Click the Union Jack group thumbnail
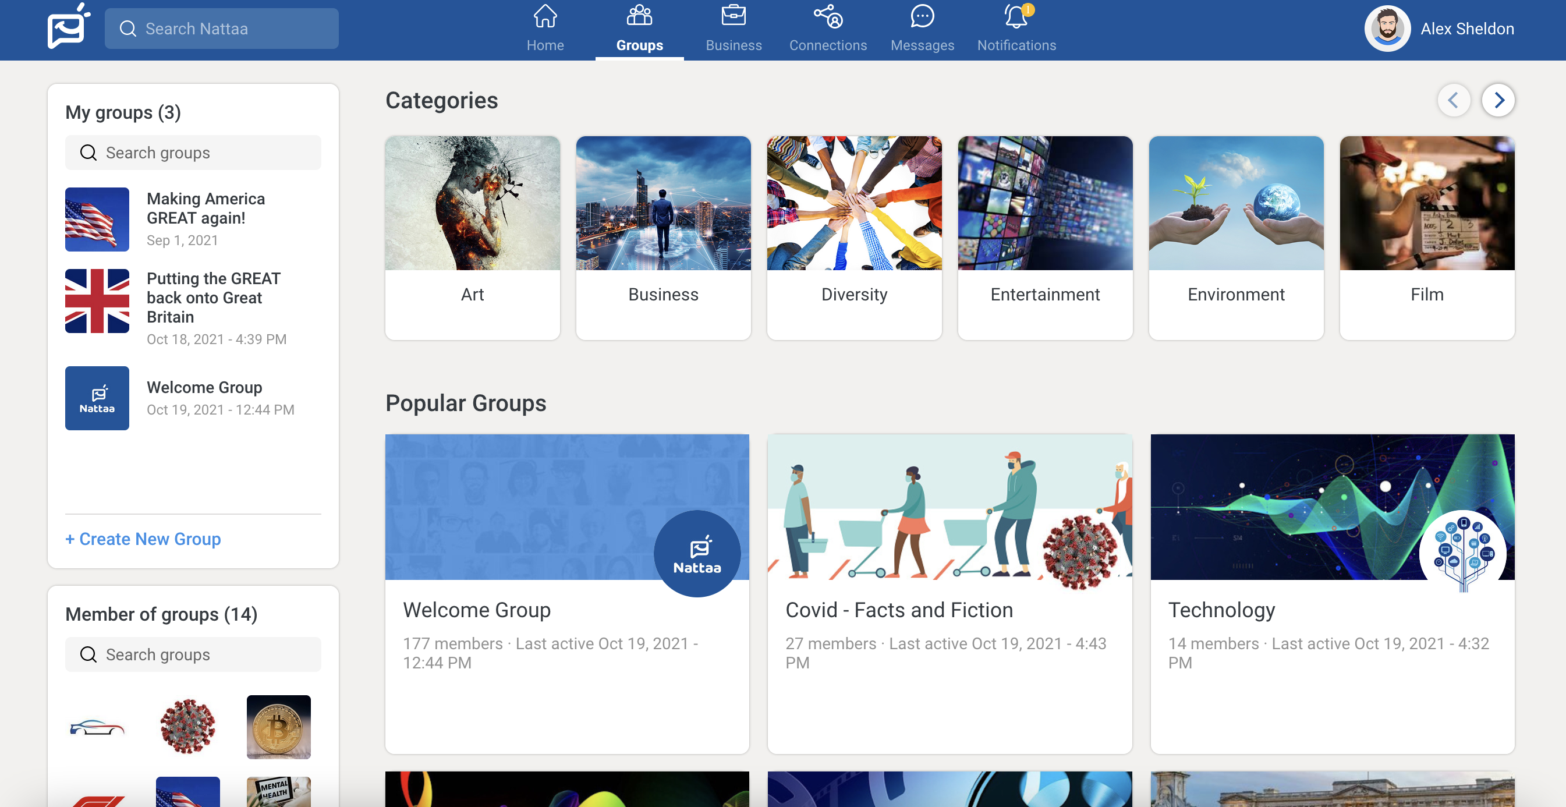Image resolution: width=1566 pixels, height=807 pixels. 97,300
